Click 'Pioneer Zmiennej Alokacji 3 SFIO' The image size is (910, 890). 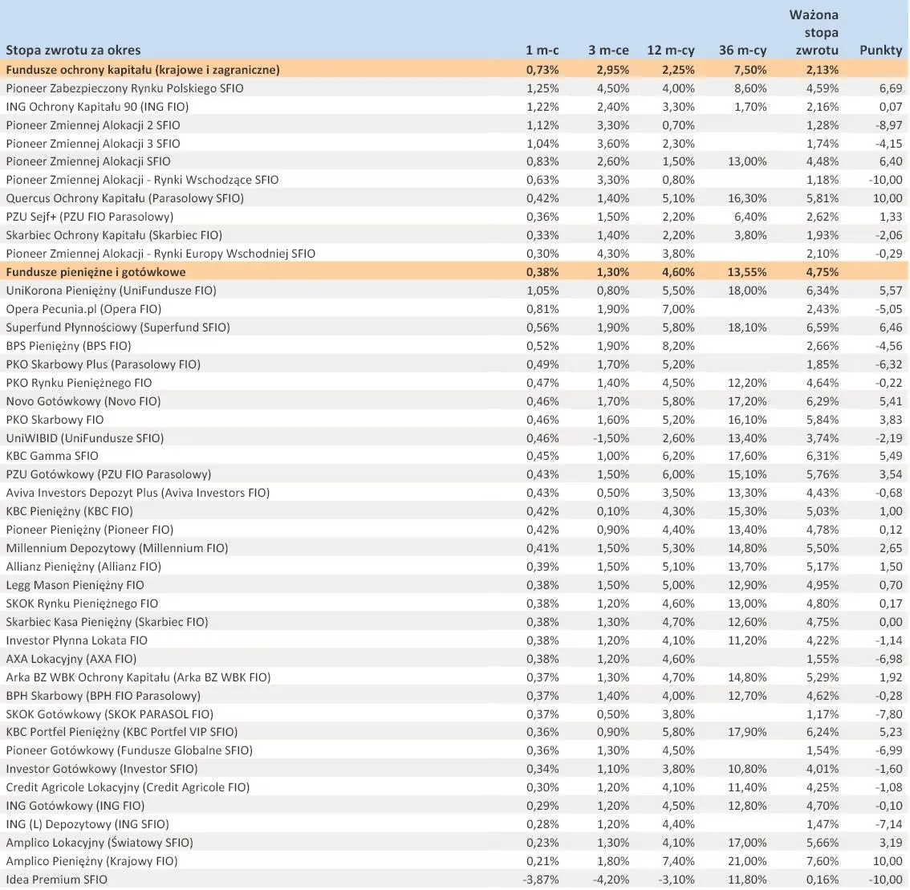(x=93, y=144)
